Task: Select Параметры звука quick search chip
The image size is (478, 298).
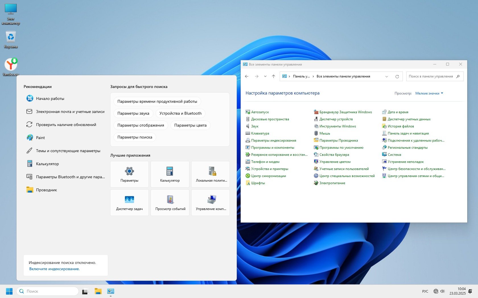Action: [x=133, y=113]
